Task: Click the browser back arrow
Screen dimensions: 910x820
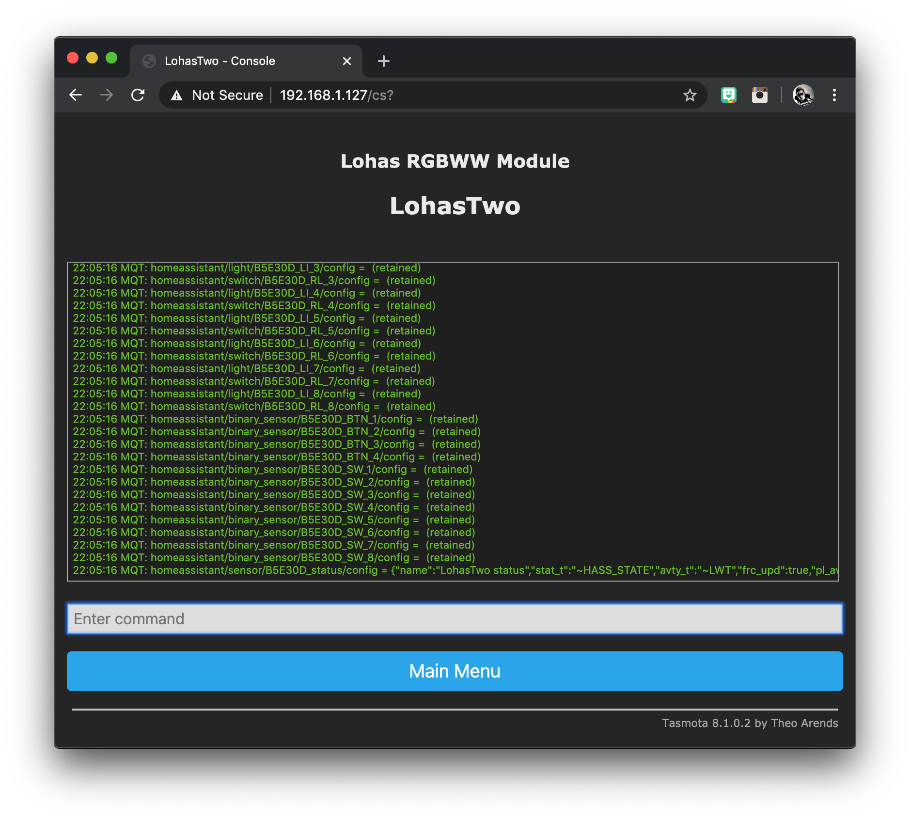Action: click(x=76, y=95)
